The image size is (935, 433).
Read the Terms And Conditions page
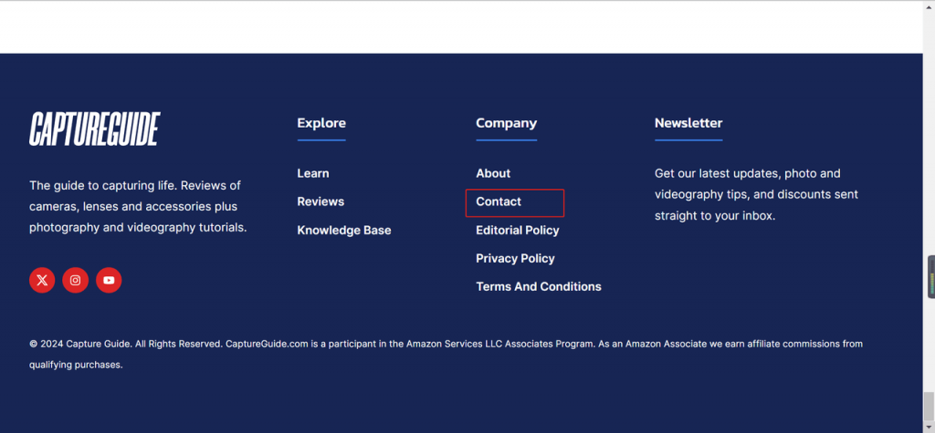tap(539, 286)
